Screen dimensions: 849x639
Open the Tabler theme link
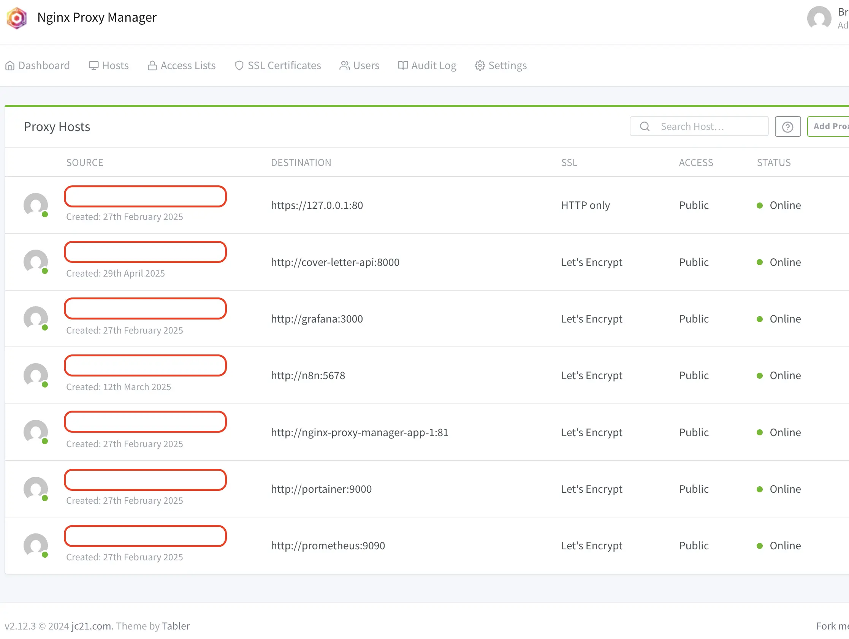(176, 626)
